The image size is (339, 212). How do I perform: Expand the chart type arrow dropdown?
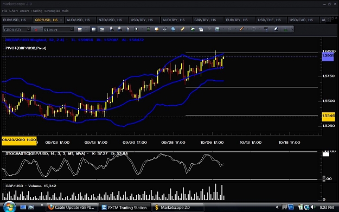pyautogui.click(x=86, y=29)
